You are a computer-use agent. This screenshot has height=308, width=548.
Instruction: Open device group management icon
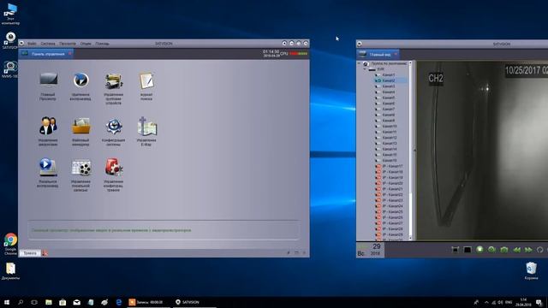pyautogui.click(x=114, y=80)
